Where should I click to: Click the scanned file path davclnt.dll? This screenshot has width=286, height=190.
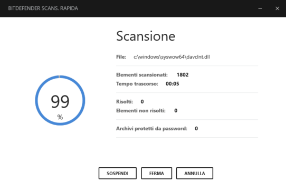tap(171, 57)
